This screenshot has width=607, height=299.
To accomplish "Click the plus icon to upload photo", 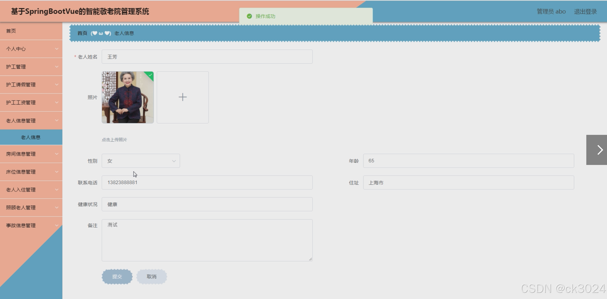I will 182,97.
